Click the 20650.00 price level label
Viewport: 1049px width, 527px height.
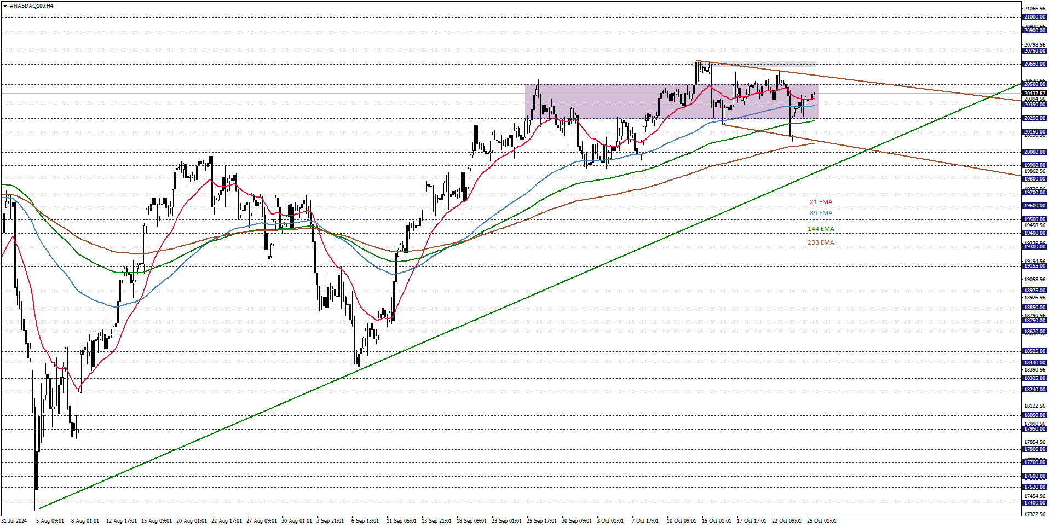1035,64
